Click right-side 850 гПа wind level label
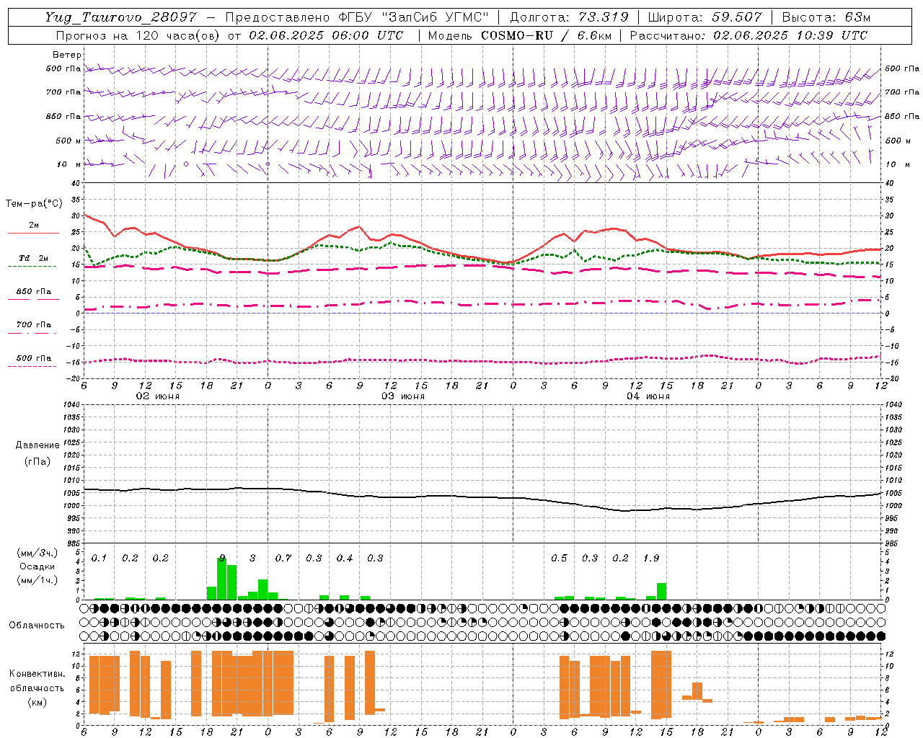Image resolution: width=923 pixels, height=738 pixels. click(902, 116)
